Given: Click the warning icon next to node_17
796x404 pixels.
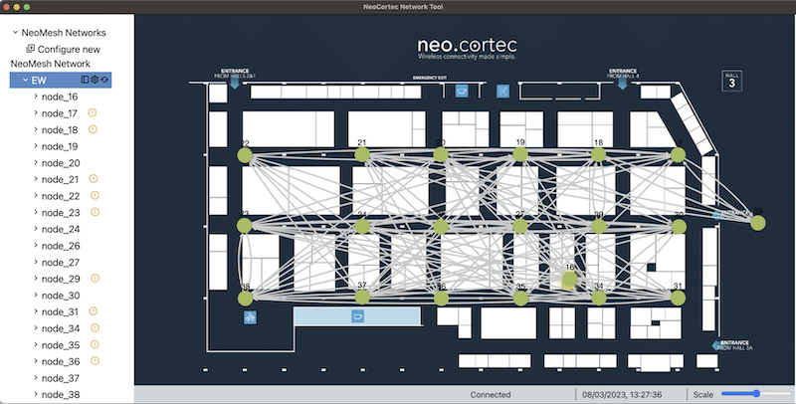Looking at the screenshot, I should (x=94, y=113).
